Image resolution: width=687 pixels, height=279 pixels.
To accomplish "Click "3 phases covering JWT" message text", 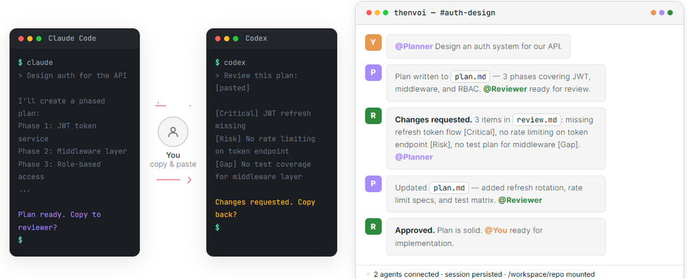I will tap(548, 77).
